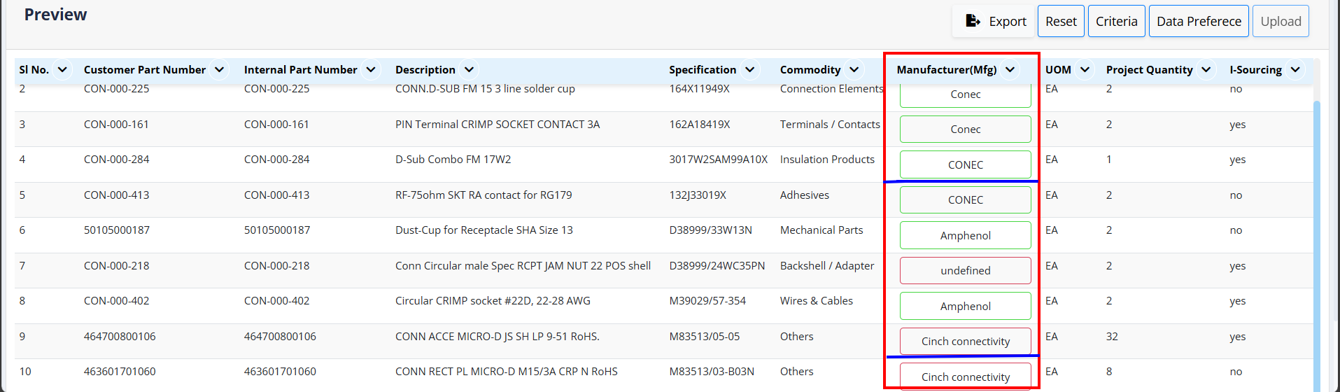The height and width of the screenshot is (392, 1340).
Task: Open the Criteria button
Action: 1116,22
